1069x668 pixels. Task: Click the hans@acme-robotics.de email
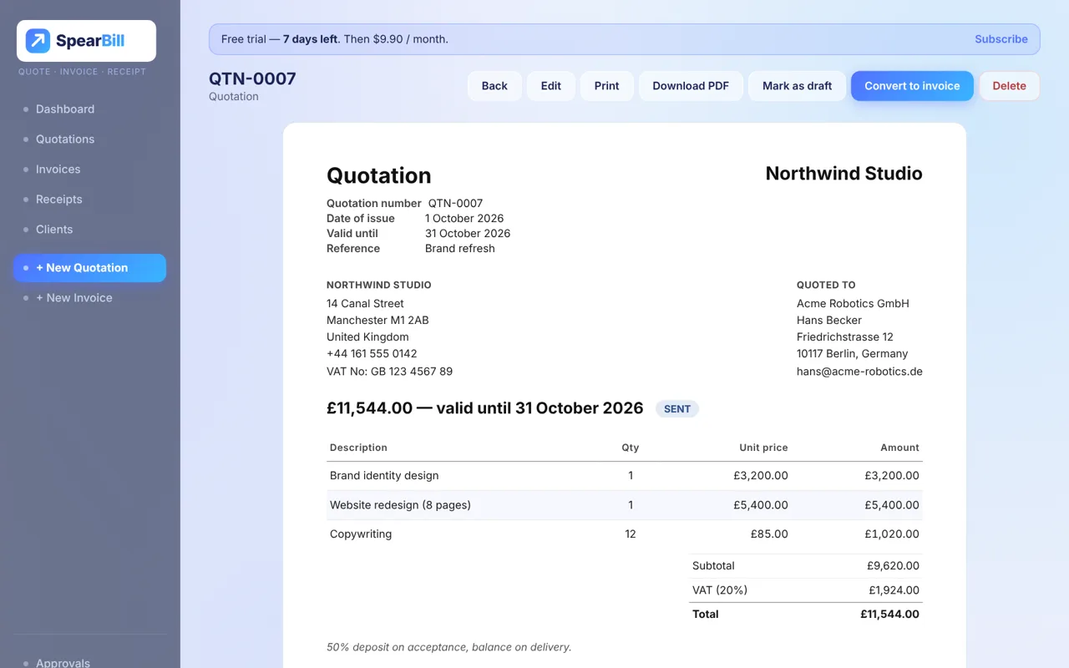point(859,372)
